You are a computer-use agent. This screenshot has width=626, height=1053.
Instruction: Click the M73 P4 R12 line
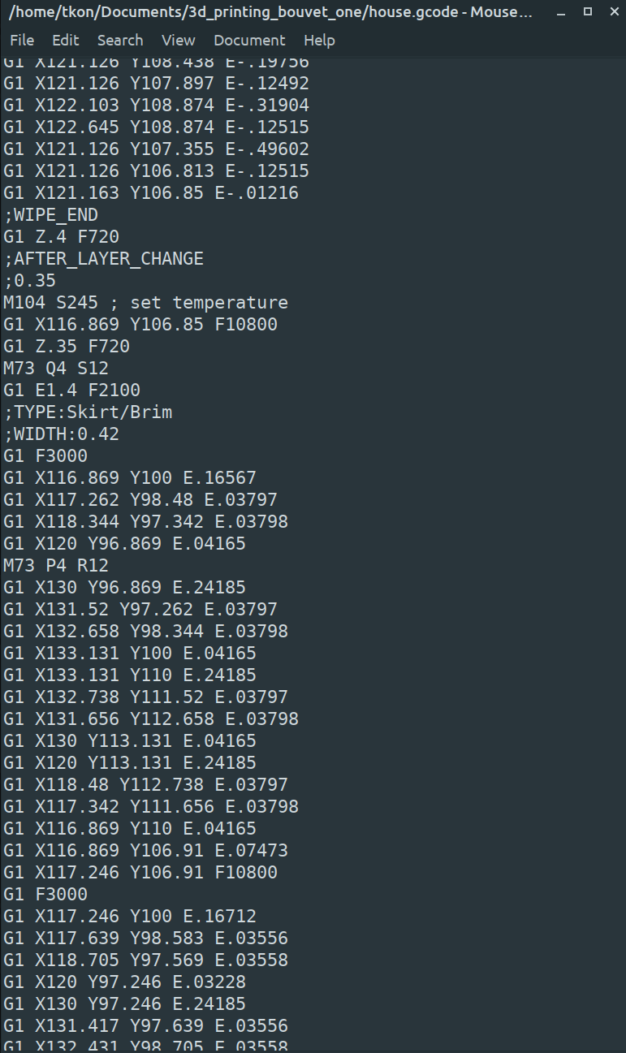click(x=56, y=566)
